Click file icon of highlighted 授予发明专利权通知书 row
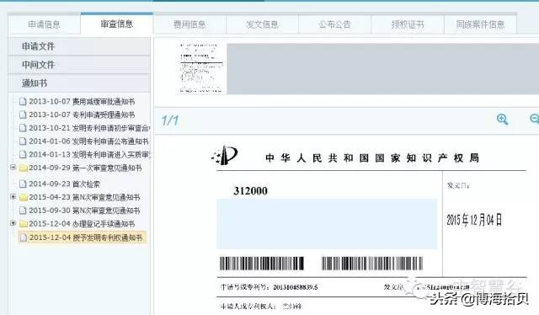Viewport: 539px width, 315px height. (23, 238)
